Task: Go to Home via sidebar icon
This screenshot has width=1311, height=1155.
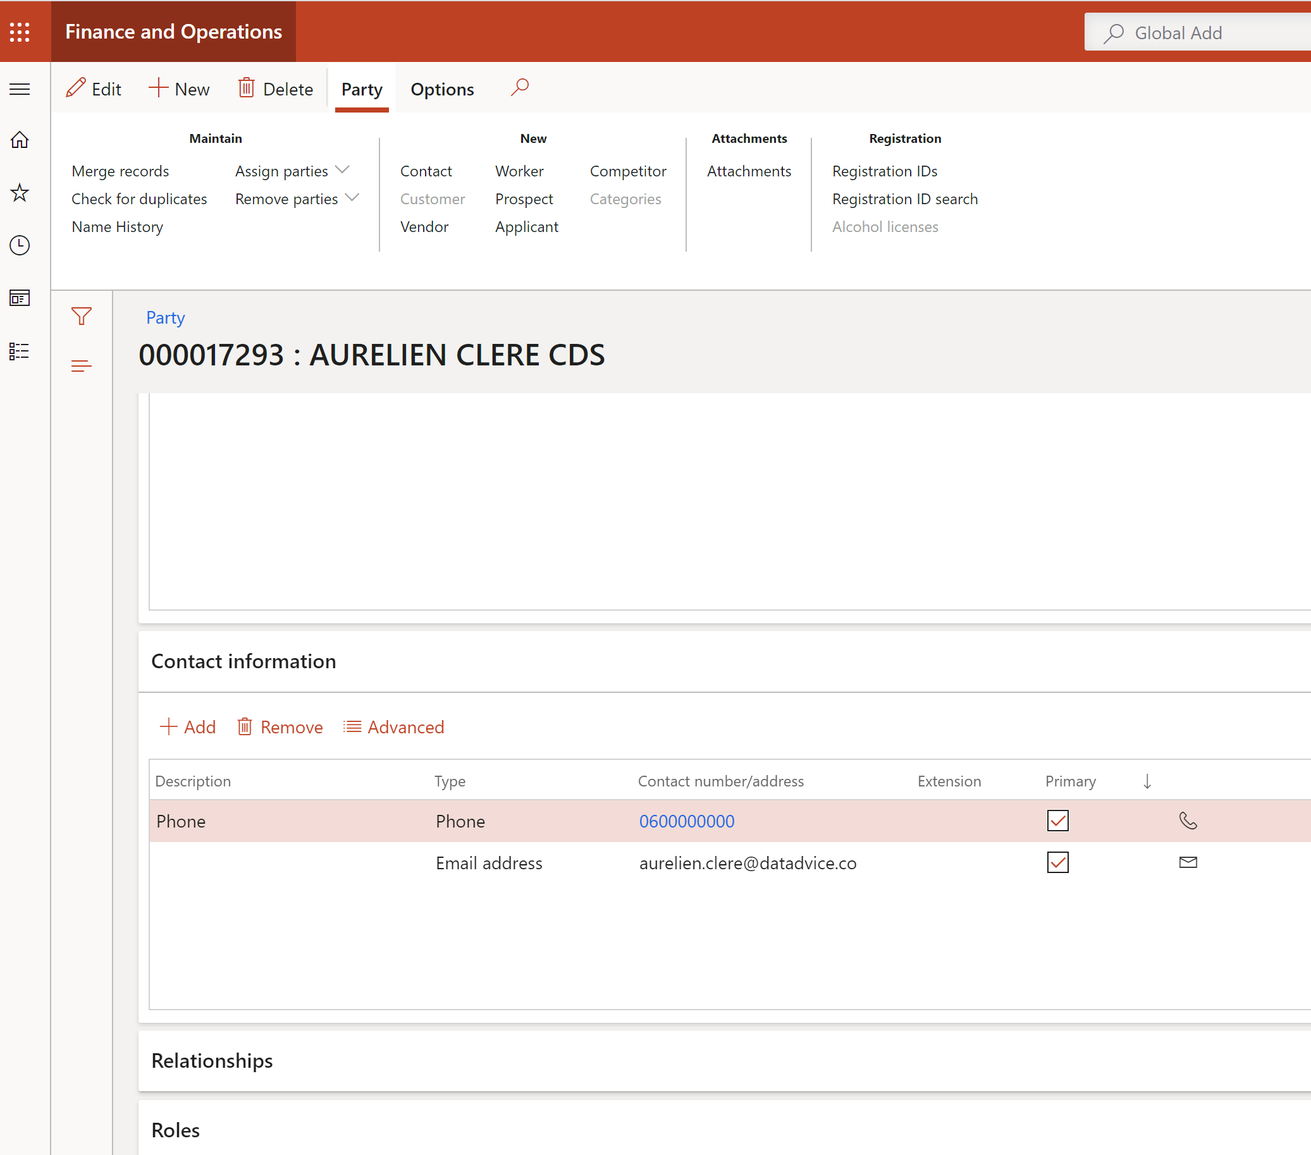Action: [20, 140]
